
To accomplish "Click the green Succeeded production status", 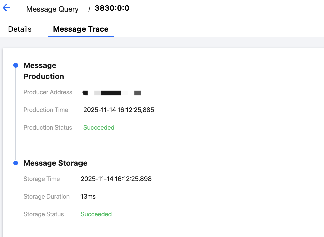I will tap(99, 127).
